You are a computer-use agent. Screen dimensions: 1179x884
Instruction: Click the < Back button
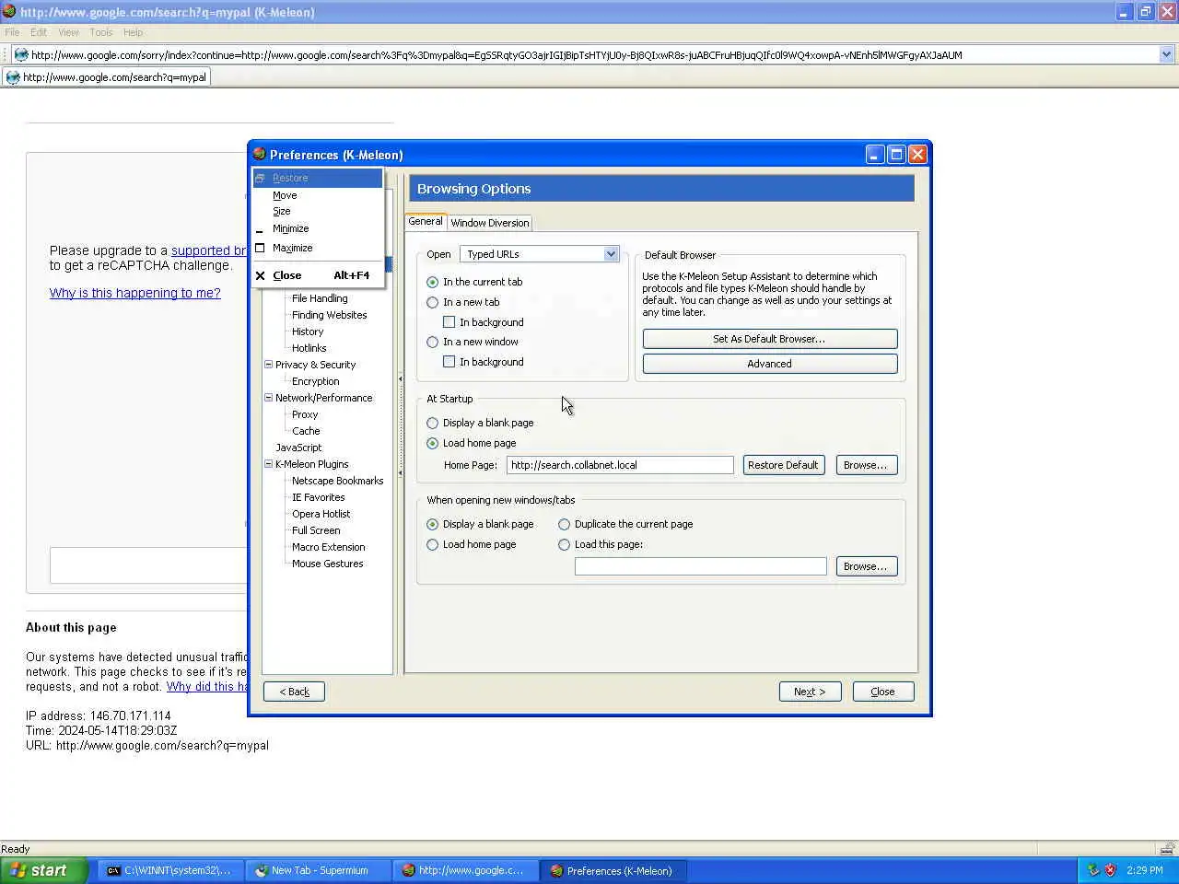294,692
